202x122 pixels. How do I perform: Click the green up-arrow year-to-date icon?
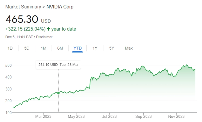pos(48,29)
